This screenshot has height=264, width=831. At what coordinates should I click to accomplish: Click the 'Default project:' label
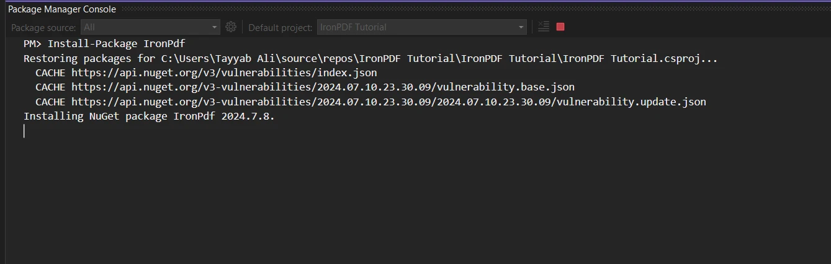pos(281,27)
